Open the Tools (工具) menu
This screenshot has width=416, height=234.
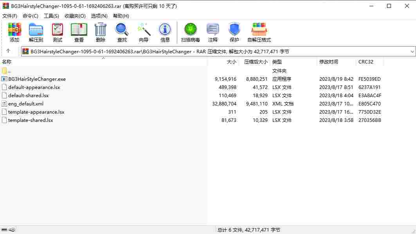[51, 16]
